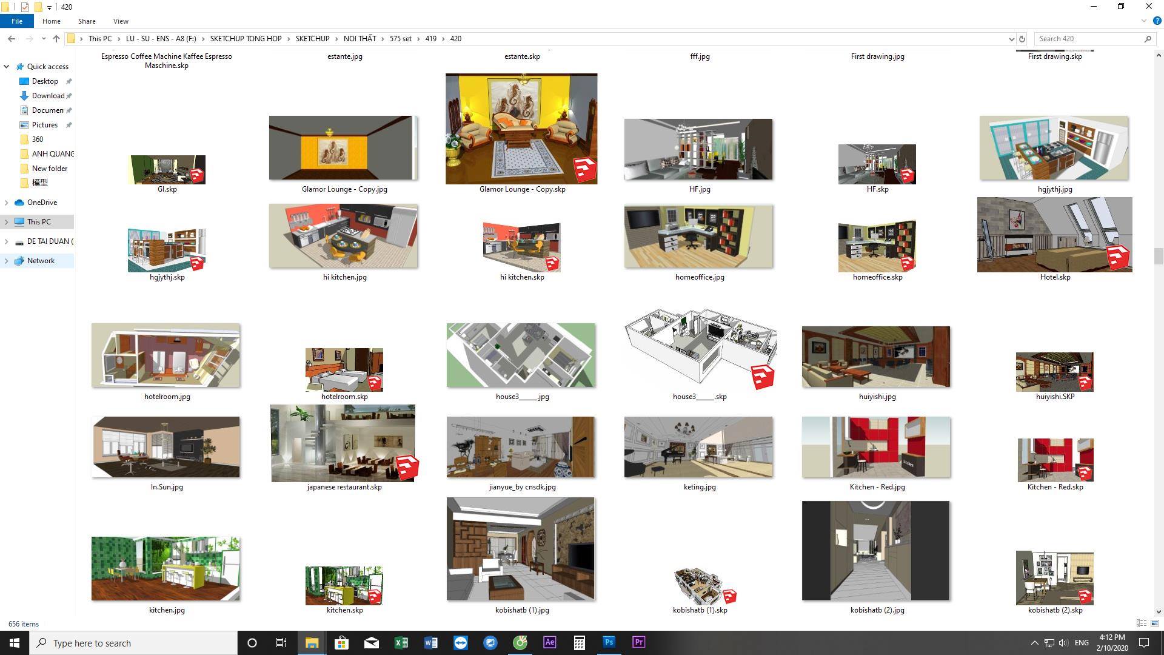Open the View ribbon tab
Viewport: 1164px width, 655px height.
tap(121, 21)
